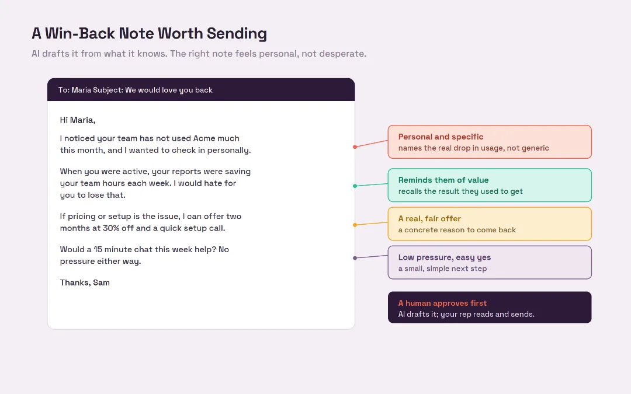This screenshot has width=631, height=394.
Task: Click the paragraph about reports saving hours
Action: click(x=155, y=183)
